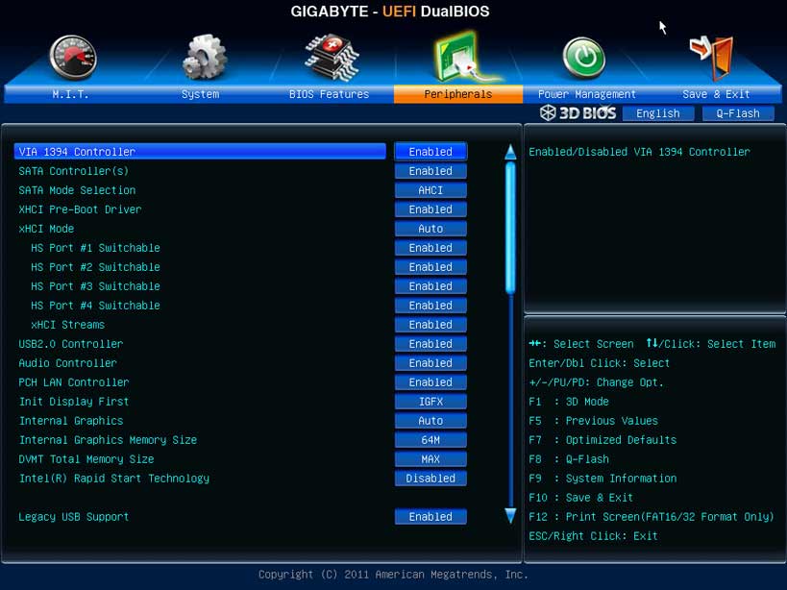Screen dimensions: 787x590
Task: Select the Internal Graphics Memory Size label
Action: pos(108,440)
